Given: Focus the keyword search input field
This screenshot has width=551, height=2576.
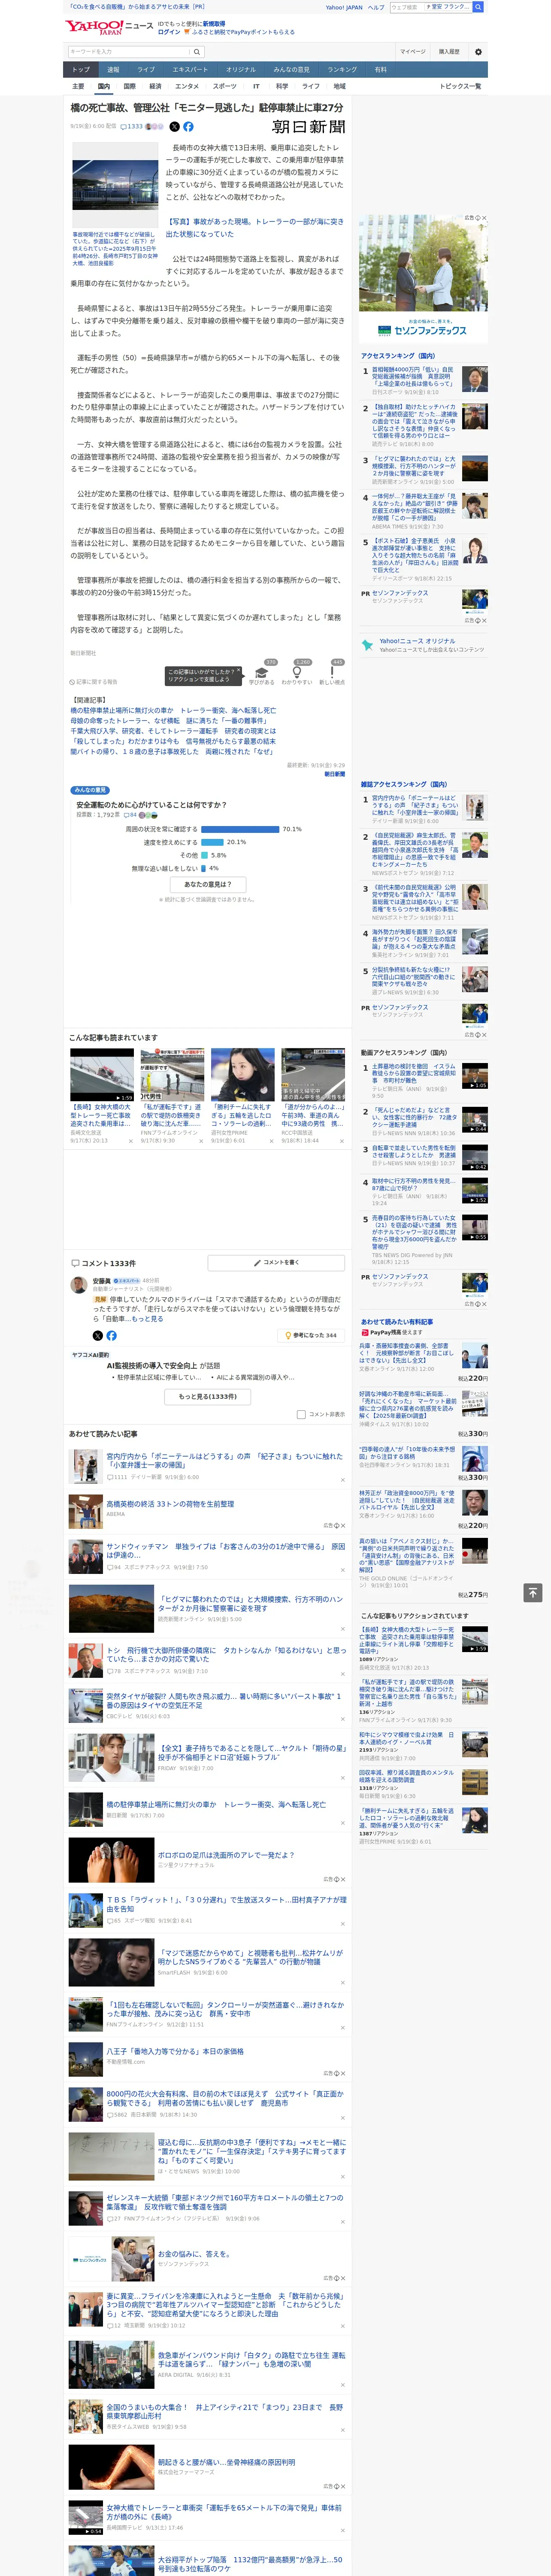Looking at the screenshot, I should pos(128,51).
